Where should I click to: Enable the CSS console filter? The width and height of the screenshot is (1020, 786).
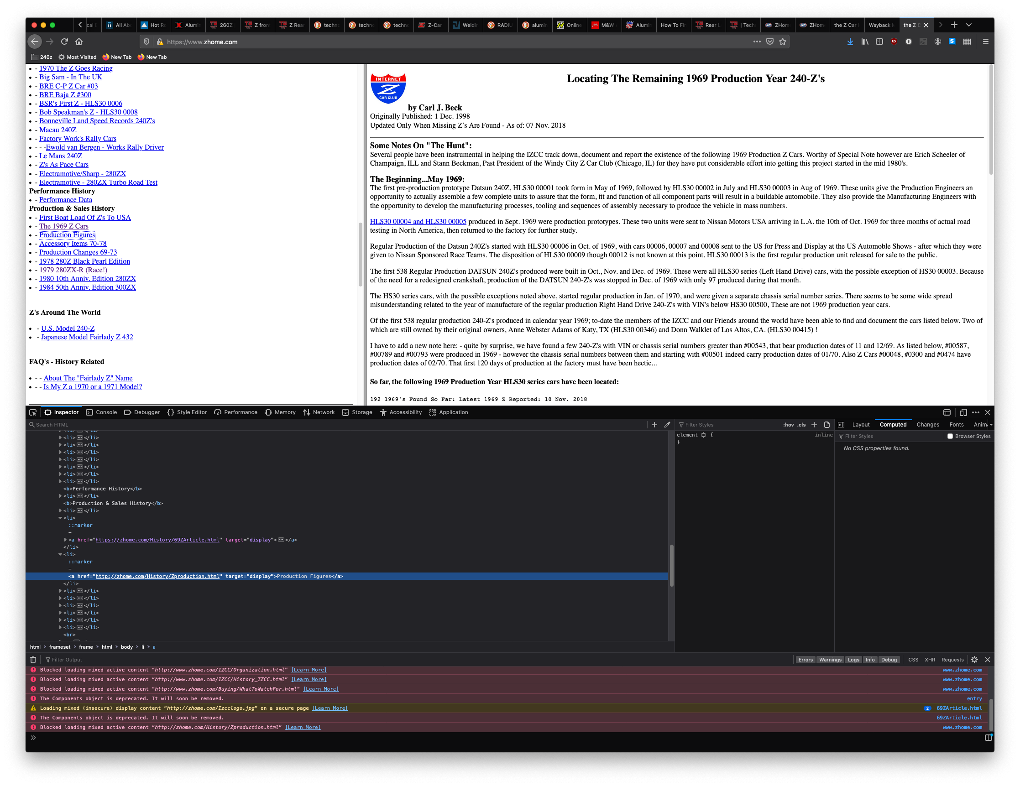(913, 660)
